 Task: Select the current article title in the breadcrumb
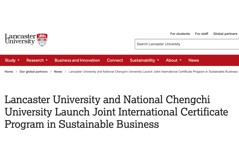(153, 72)
